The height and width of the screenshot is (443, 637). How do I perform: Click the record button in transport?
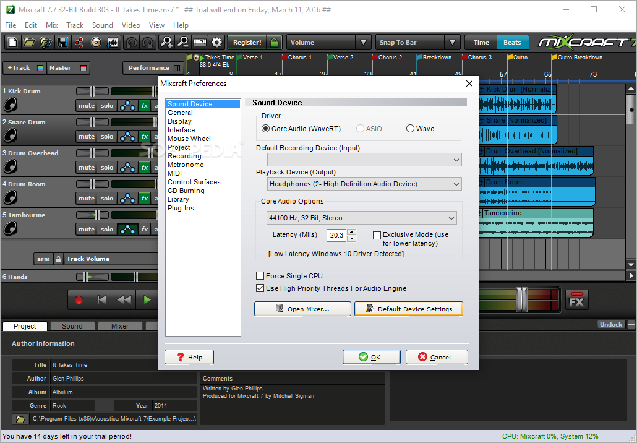coord(79,300)
